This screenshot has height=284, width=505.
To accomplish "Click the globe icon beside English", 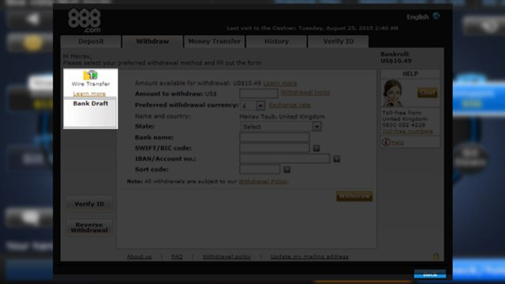I will tap(436, 16).
